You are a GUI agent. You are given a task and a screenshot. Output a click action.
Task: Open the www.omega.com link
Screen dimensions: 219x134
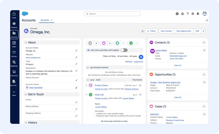33,58
